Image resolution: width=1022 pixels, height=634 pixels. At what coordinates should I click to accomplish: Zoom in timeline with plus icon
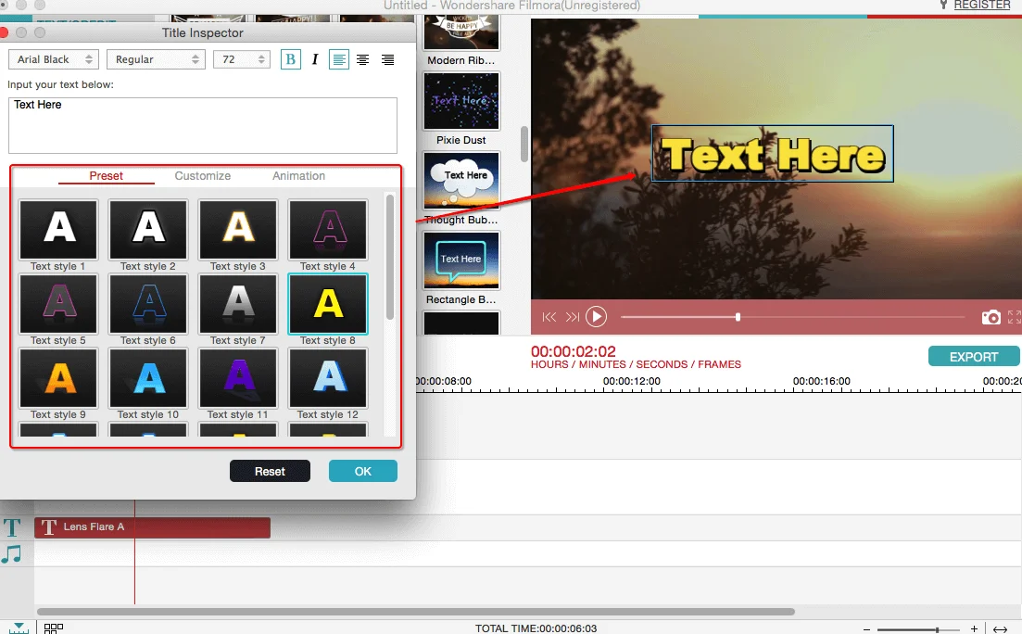975,628
